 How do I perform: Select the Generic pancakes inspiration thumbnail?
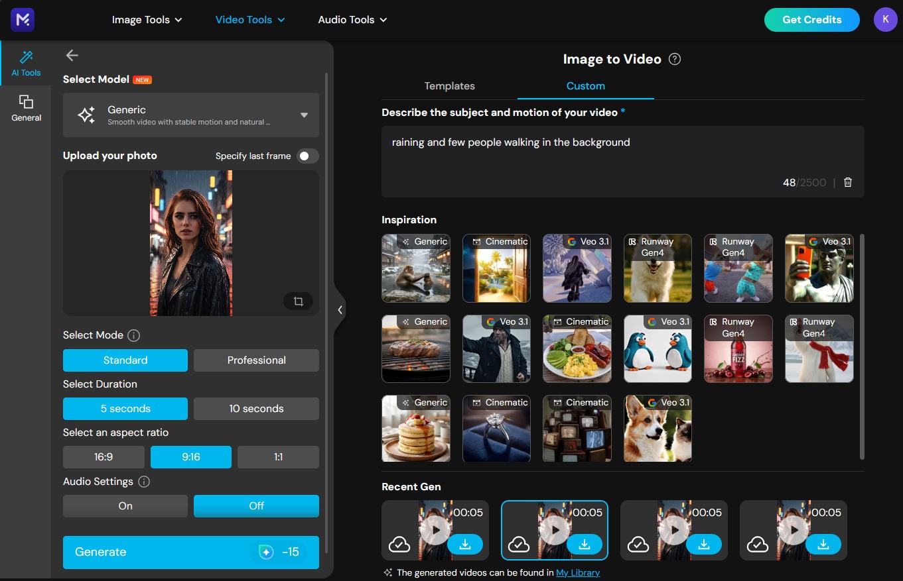[x=416, y=429]
